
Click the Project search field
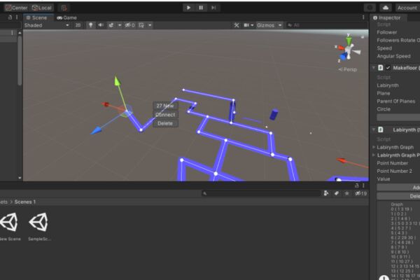point(261,193)
